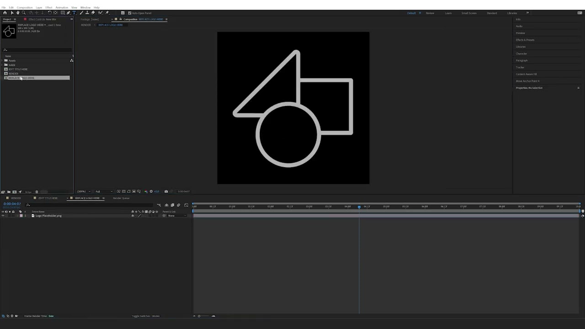585x329 pixels.
Task: Toggle the composition viewer lock icon
Action: pos(121,19)
